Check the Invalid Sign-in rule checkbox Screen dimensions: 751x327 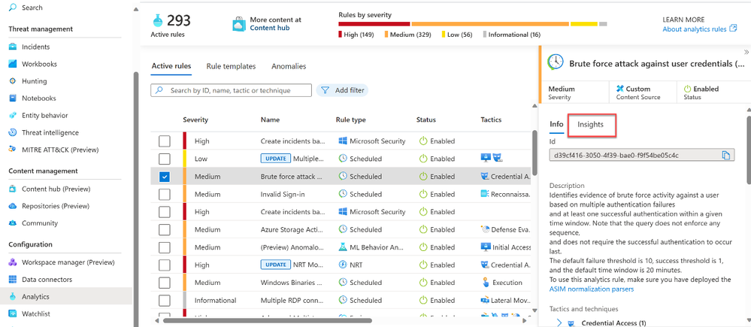pyautogui.click(x=165, y=195)
